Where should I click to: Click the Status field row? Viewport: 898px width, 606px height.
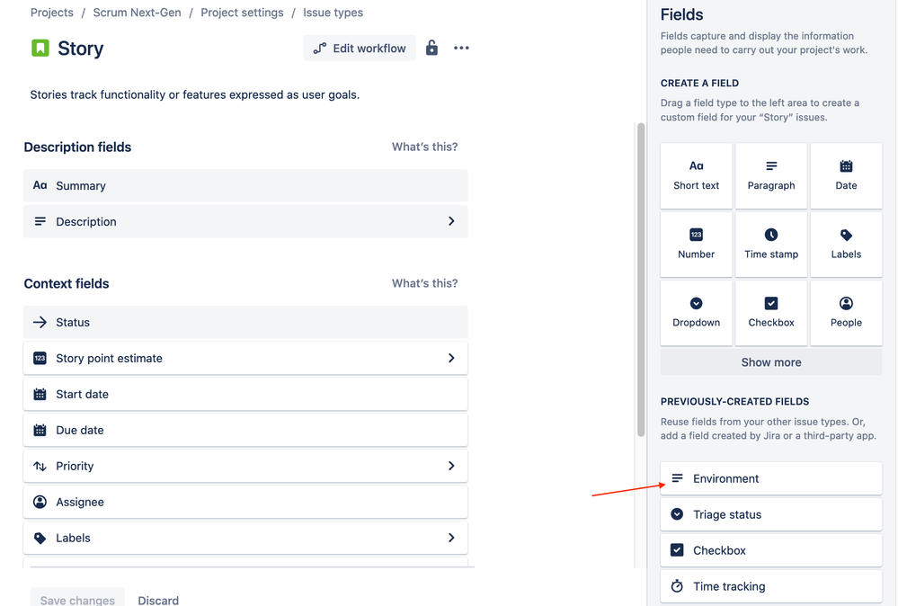(245, 322)
